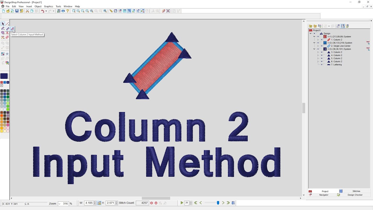Image resolution: width=373 pixels, height=210 pixels.
Task: Click the branch icon beside color 3 System row
Action: coord(368,49)
